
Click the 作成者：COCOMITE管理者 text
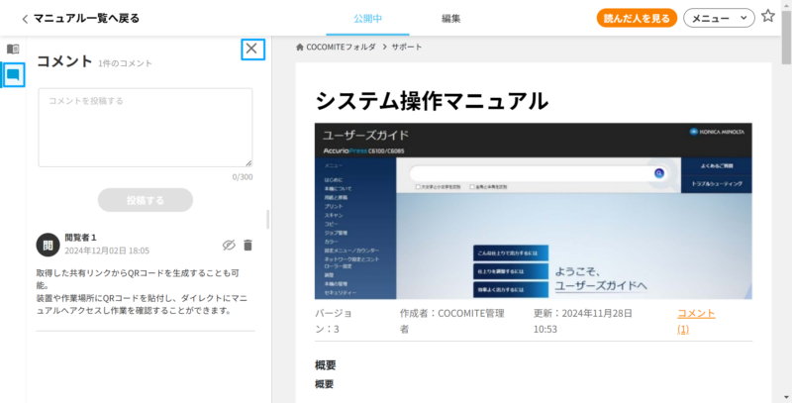tap(452, 321)
